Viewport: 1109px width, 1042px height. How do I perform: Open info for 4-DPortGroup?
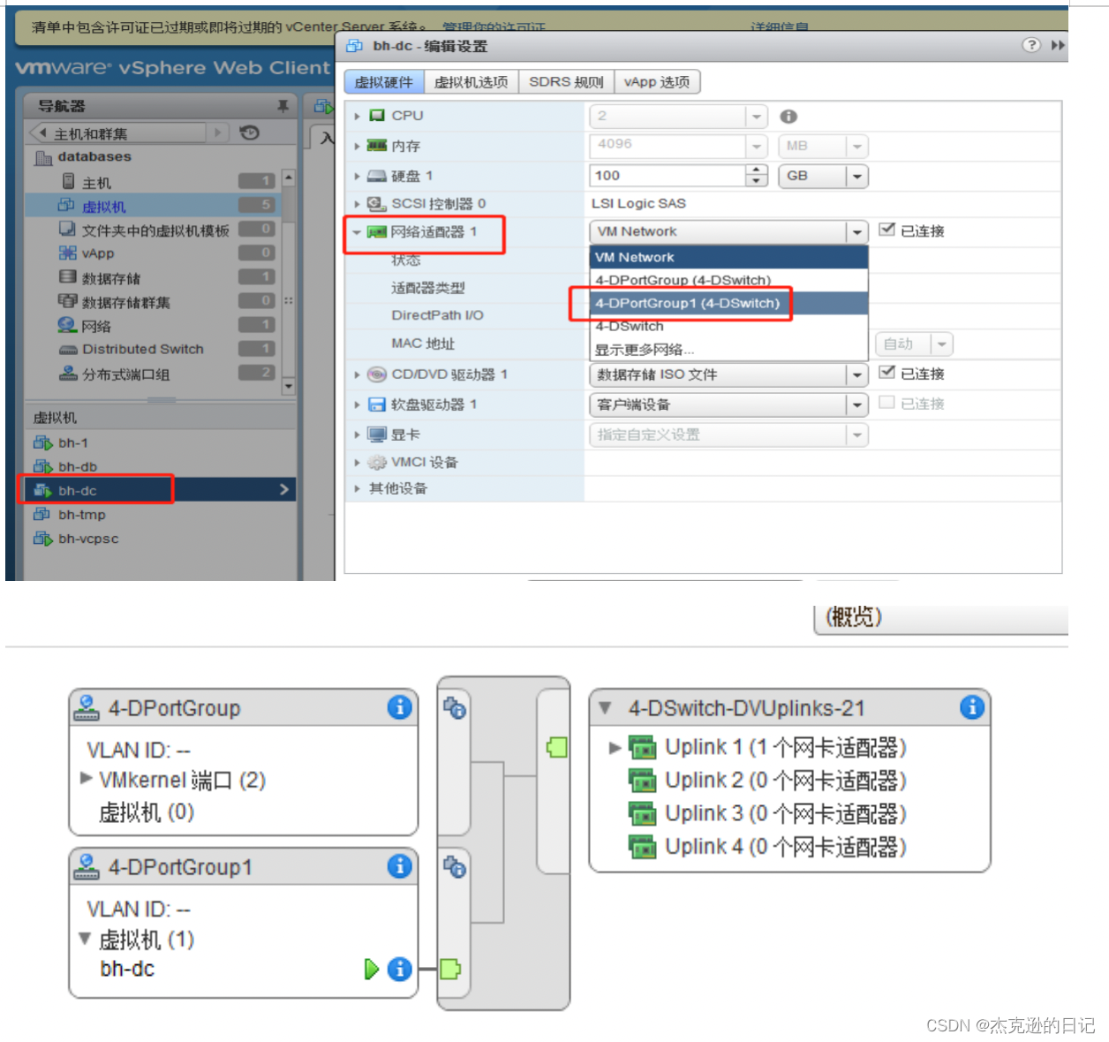(399, 707)
